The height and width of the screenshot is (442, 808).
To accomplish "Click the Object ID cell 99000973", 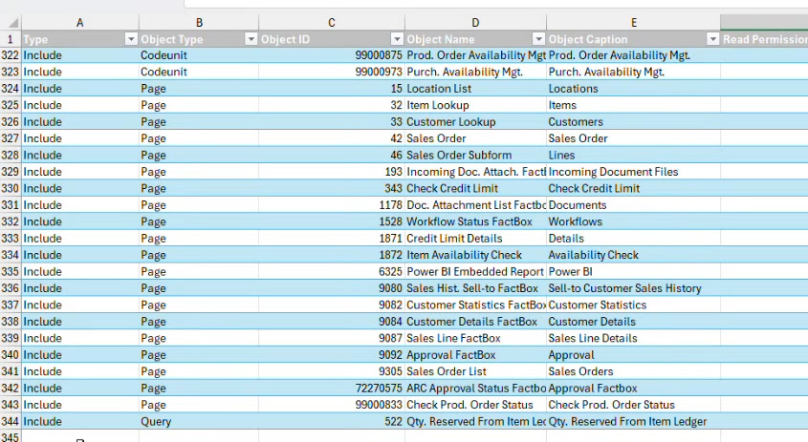I will coord(332,72).
